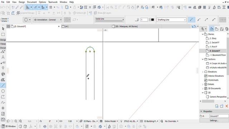Select the Figure tool in toolbox
The width and height of the screenshot is (229, 129).
pyautogui.click(x=3, y=114)
